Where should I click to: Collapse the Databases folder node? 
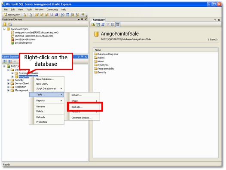pos(8,70)
